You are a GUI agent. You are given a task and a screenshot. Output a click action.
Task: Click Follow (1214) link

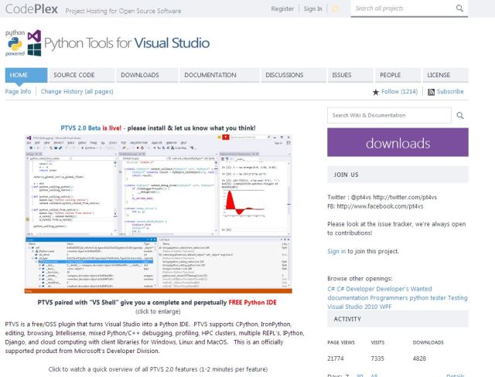[399, 91]
